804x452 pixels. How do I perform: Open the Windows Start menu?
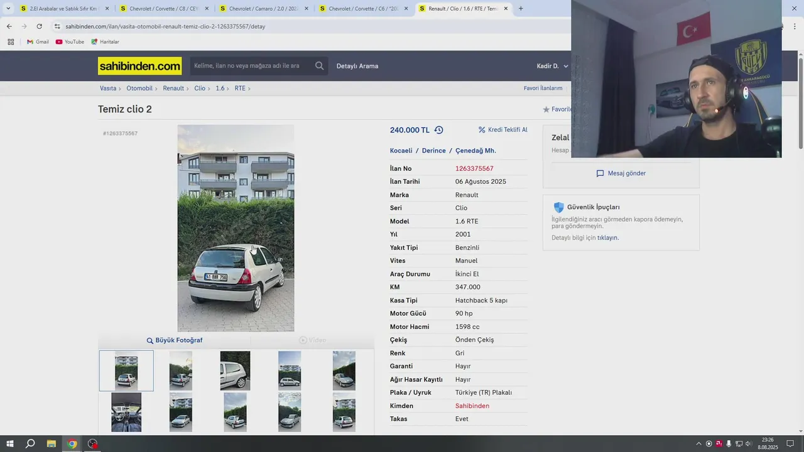(x=10, y=444)
